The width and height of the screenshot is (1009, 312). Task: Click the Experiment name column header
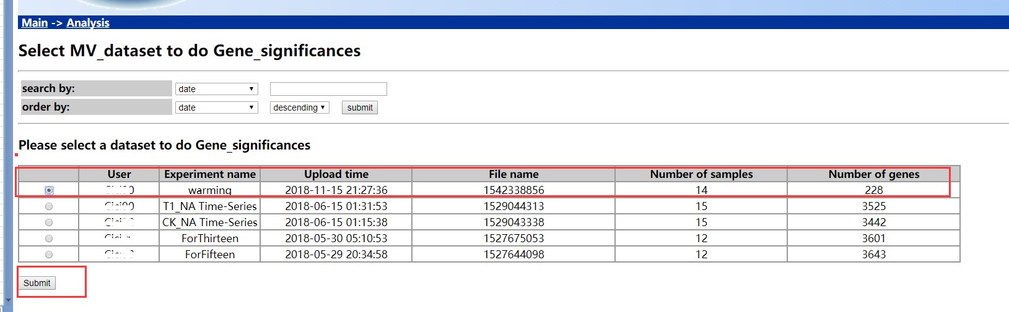click(209, 174)
